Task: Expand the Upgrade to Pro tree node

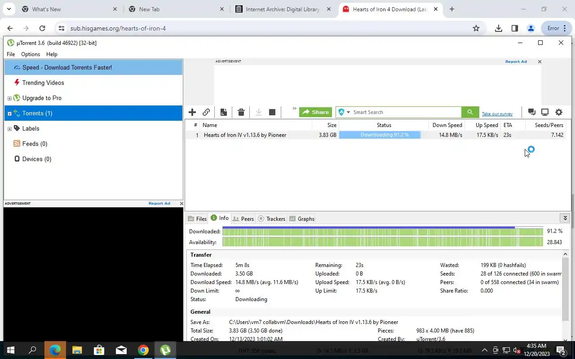Action: (x=9, y=98)
